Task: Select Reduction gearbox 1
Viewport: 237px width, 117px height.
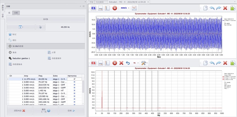Action: pyautogui.click(x=21, y=58)
